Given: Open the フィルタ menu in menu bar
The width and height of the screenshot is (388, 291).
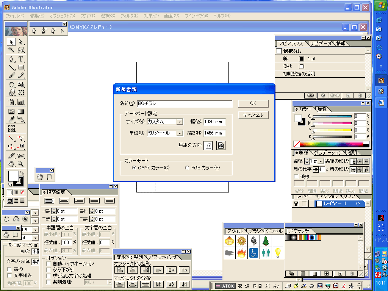Looking at the screenshot, I should click(x=129, y=16).
